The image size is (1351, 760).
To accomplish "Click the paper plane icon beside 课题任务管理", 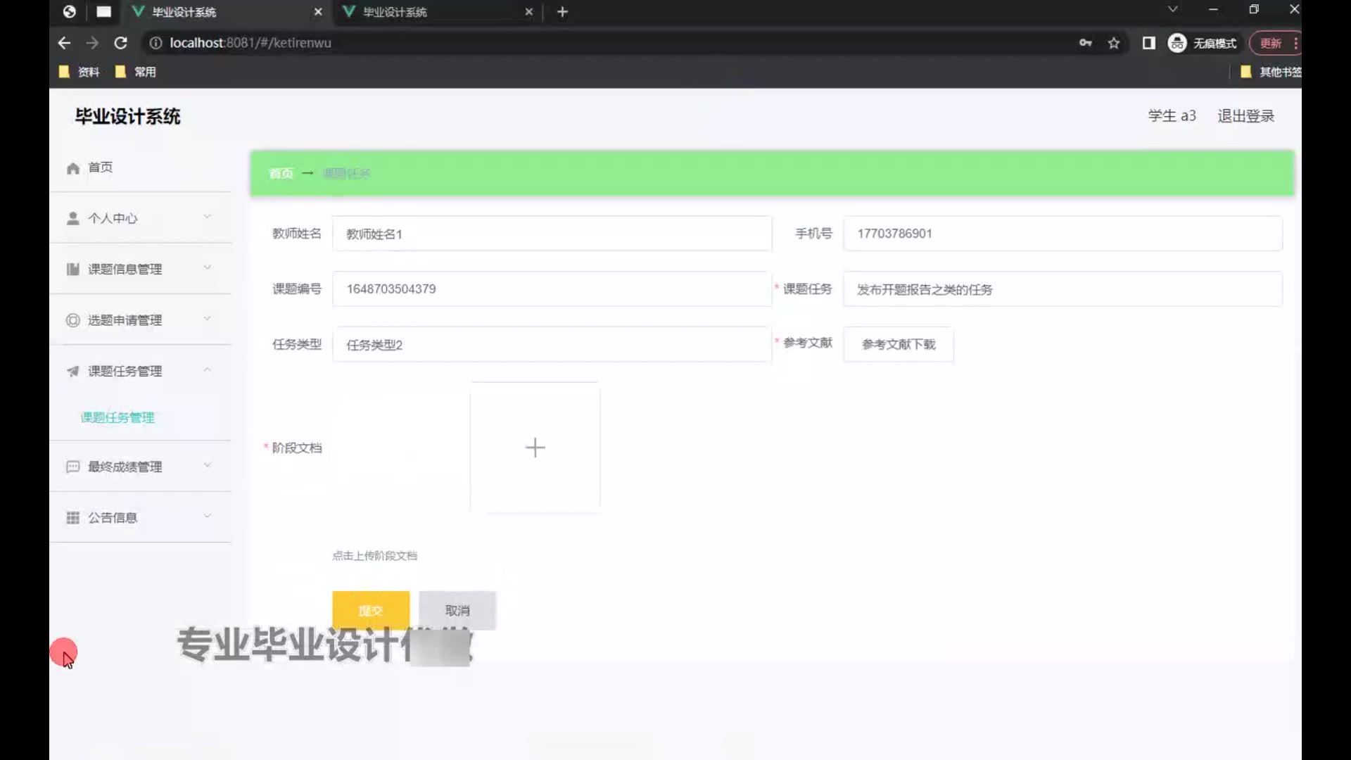I will point(72,372).
